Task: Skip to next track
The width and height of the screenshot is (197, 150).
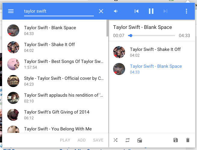Action: 165,11
